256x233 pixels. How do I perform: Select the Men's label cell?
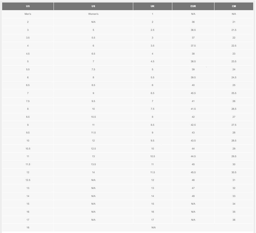point(28,14)
